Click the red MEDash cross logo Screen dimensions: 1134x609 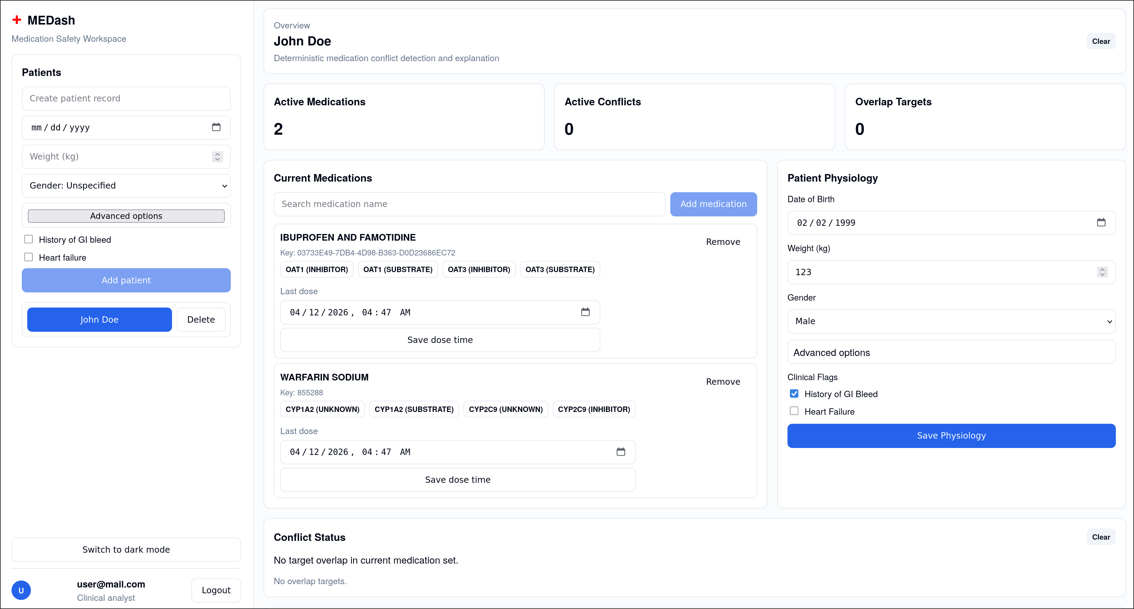click(17, 20)
